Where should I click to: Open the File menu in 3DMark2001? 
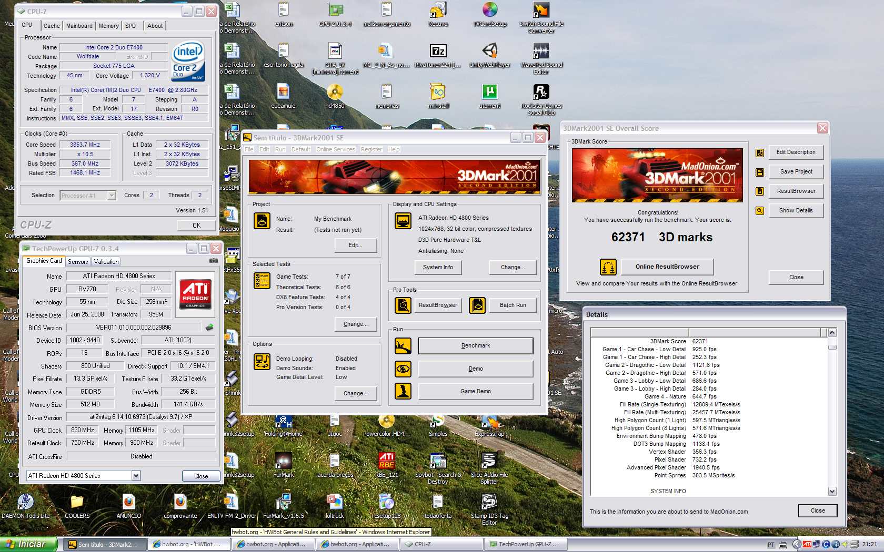pyautogui.click(x=249, y=149)
